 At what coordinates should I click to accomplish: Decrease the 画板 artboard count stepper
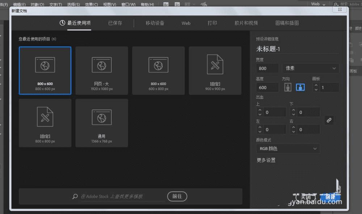pos(316,90)
